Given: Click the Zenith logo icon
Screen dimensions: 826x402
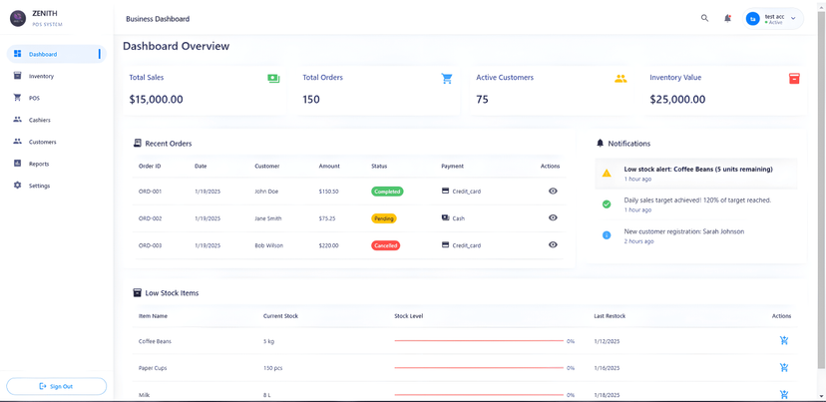Looking at the screenshot, I should click(x=17, y=18).
